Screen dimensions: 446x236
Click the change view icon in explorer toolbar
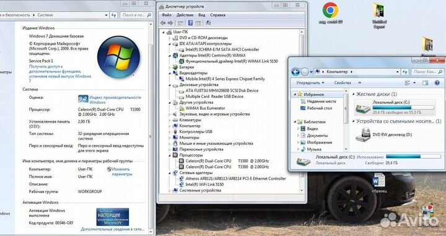click(408, 83)
